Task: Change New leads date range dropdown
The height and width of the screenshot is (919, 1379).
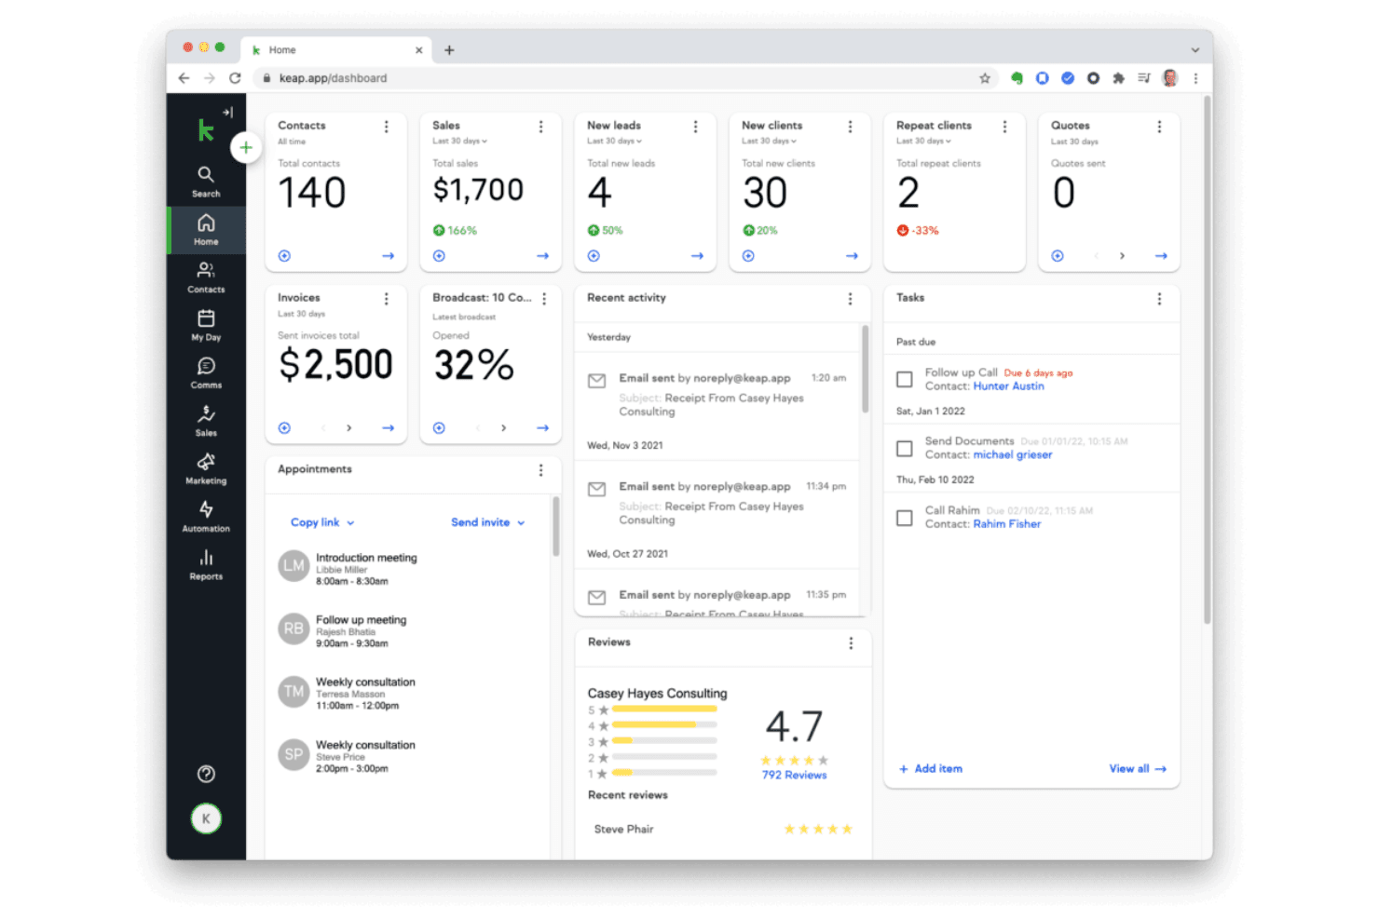Action: [x=614, y=142]
